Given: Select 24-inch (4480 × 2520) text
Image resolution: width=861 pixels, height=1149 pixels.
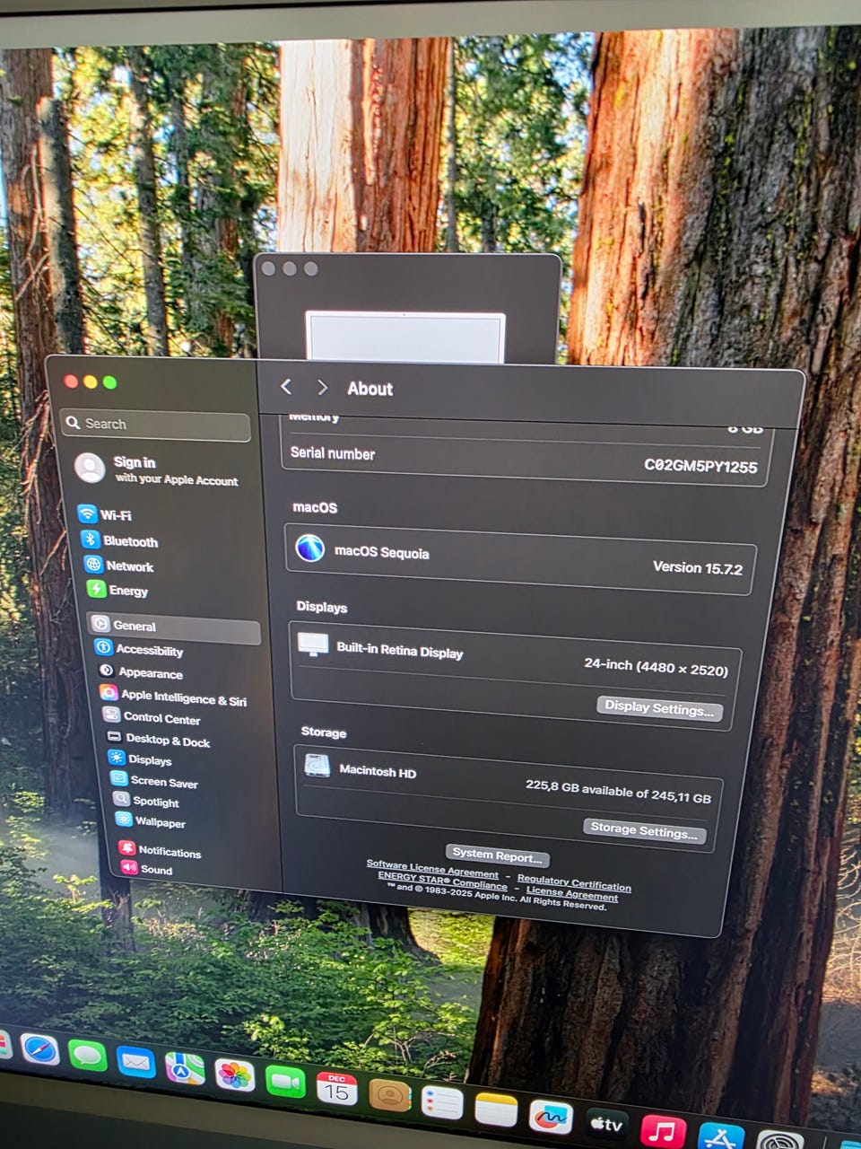Looking at the screenshot, I should tap(656, 667).
